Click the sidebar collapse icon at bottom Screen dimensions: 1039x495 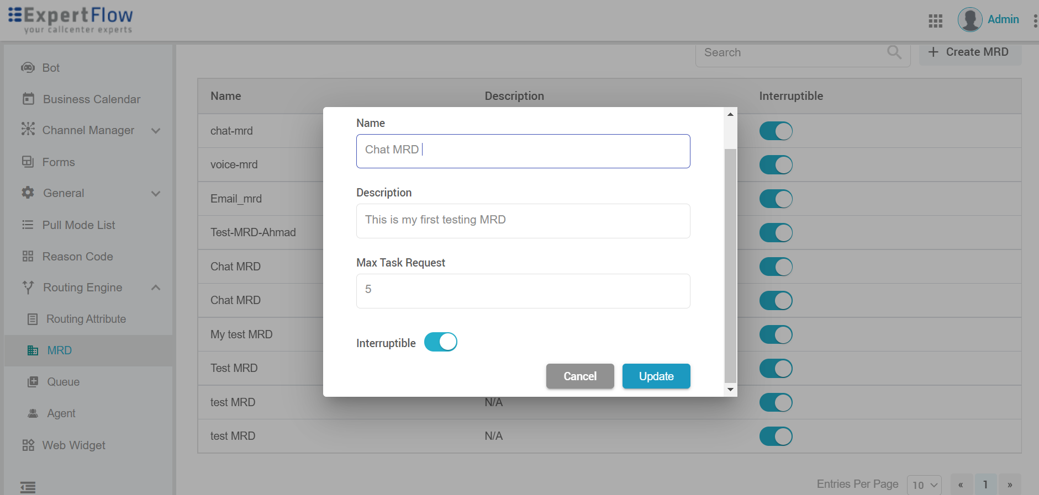(x=28, y=487)
